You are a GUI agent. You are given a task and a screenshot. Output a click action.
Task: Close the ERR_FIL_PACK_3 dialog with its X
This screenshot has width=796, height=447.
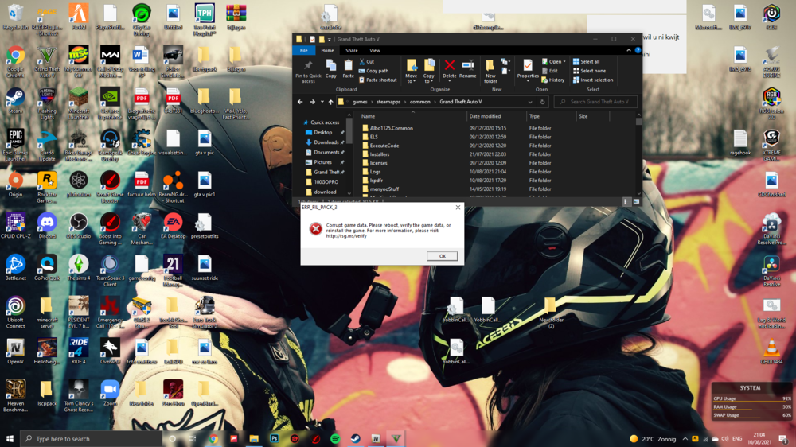458,207
